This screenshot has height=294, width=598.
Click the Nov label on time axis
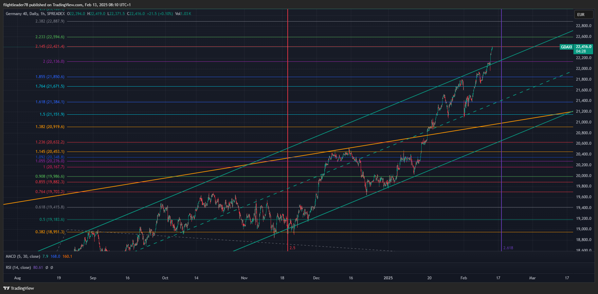244,278
